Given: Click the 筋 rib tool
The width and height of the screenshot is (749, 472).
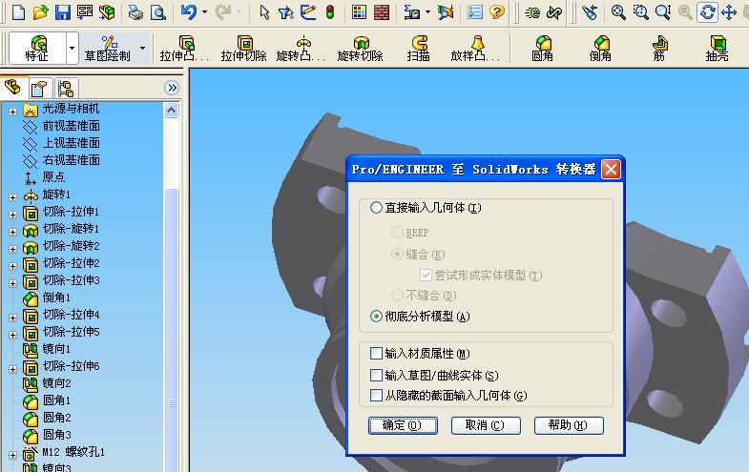Looking at the screenshot, I should [x=659, y=49].
